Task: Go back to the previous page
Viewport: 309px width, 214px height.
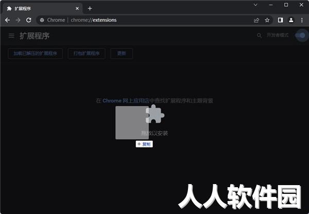Action: click(x=8, y=20)
